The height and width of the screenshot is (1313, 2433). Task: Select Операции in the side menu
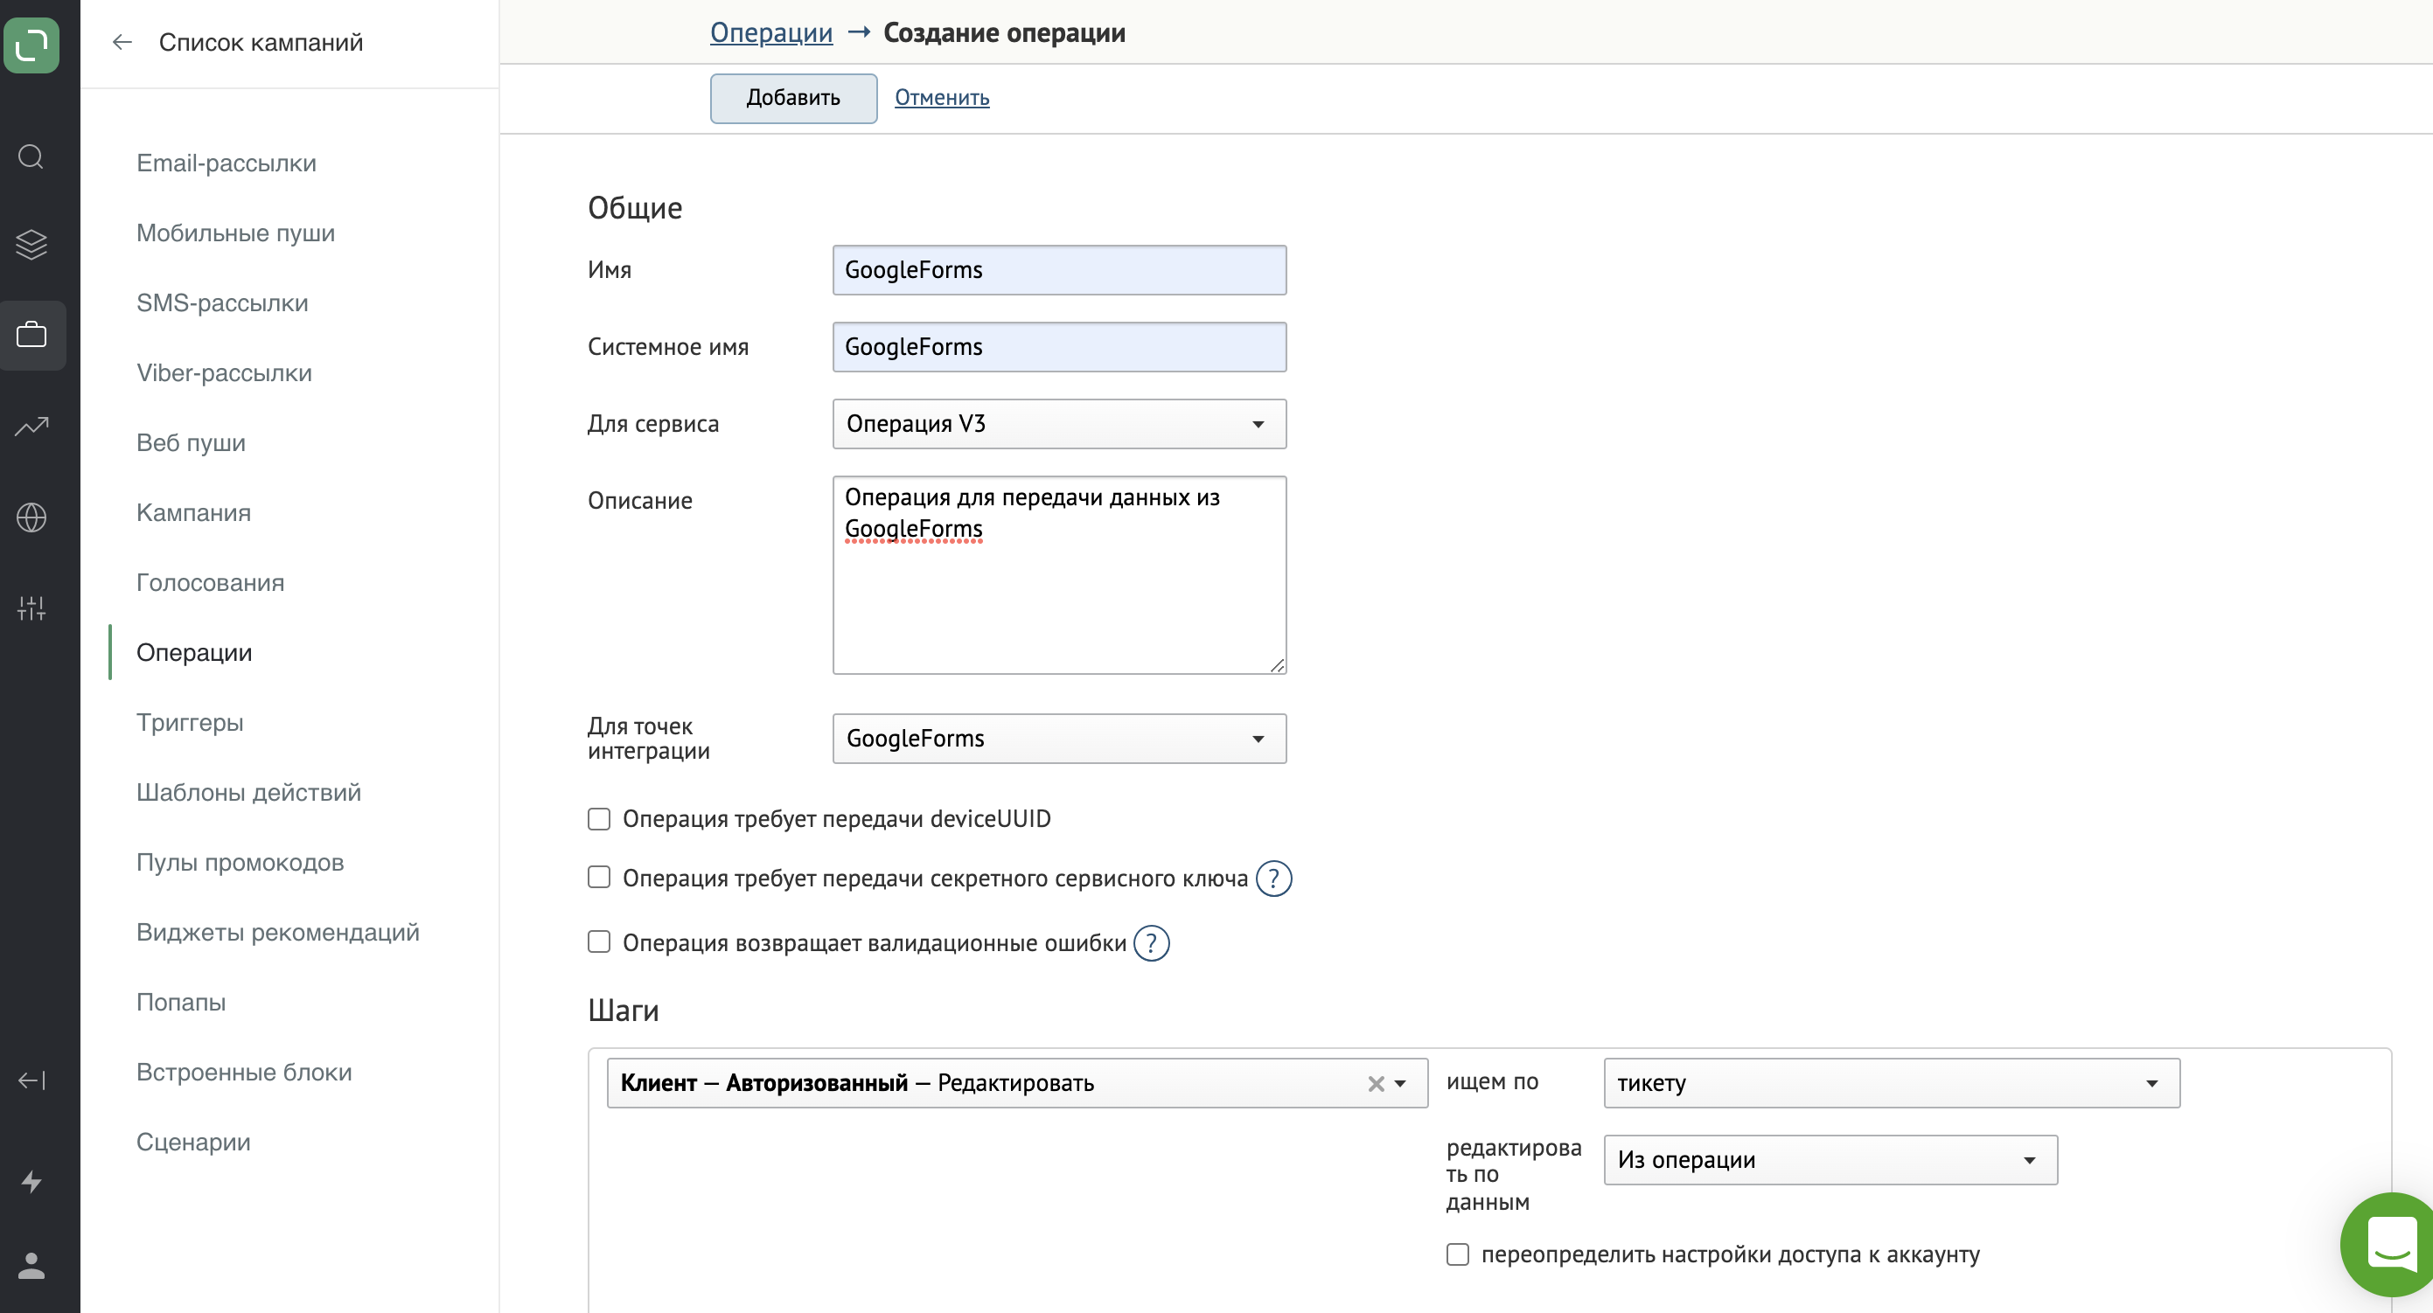tap(193, 652)
